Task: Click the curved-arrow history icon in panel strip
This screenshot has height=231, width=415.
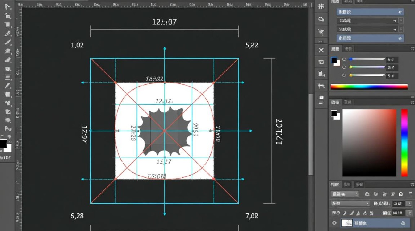Action: [321, 19]
